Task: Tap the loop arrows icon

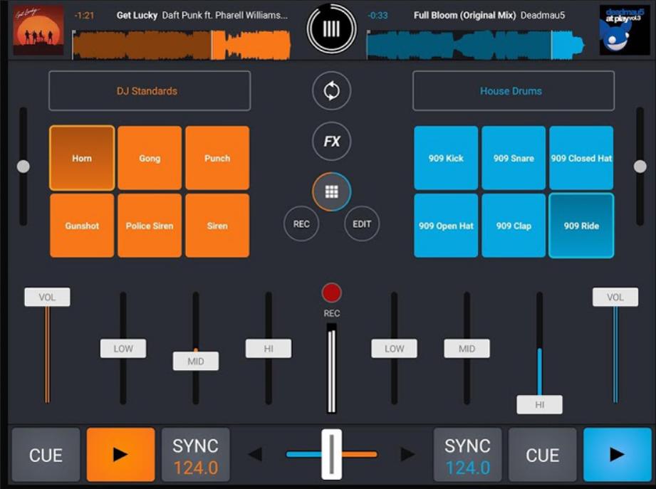Action: click(x=332, y=90)
